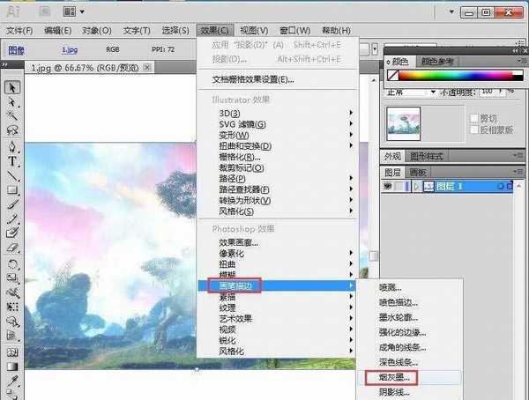Viewport: 529px width, 400px height.
Task: Select the Selection (black arrow) tool
Action: [x=13, y=87]
